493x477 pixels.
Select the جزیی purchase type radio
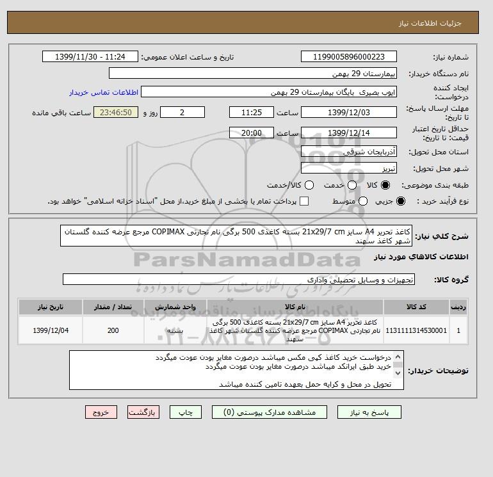pos(401,201)
